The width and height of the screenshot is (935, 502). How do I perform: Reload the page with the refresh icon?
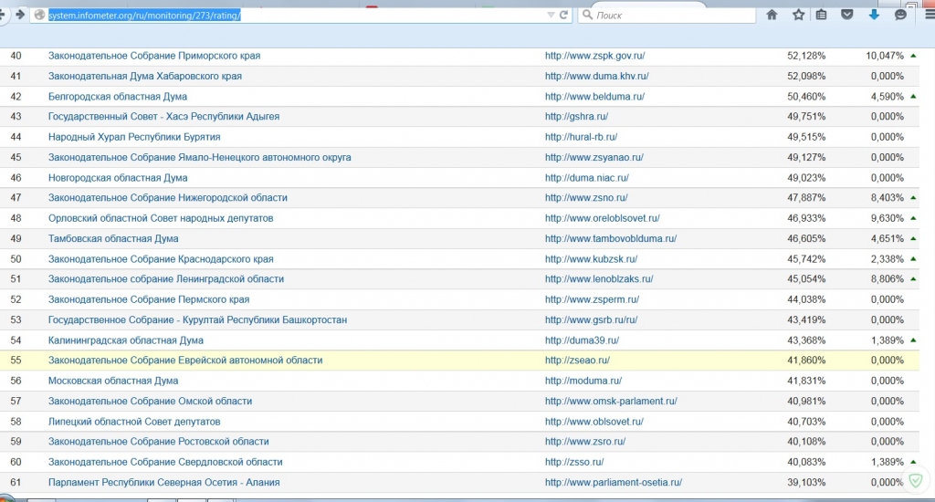pyautogui.click(x=564, y=15)
